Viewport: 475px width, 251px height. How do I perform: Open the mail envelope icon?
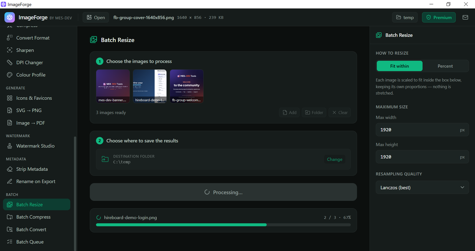pos(465,17)
